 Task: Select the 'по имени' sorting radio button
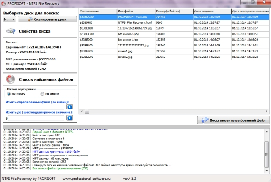(42, 94)
